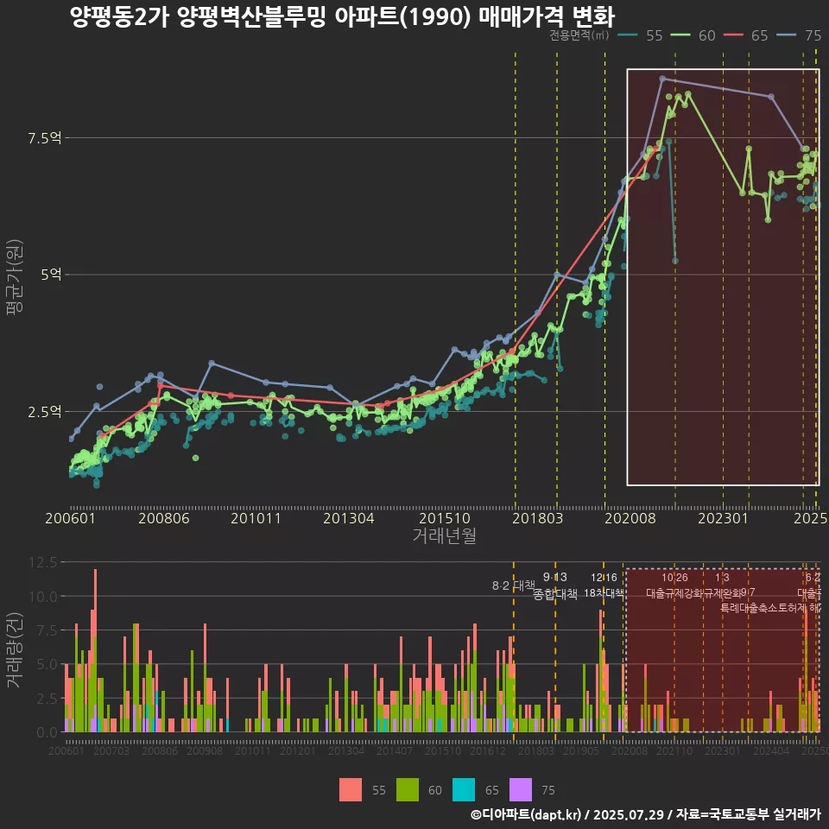Screen dimensions: 829x829
Task: Click the 거래량(건) axis title
Action: click(x=15, y=650)
